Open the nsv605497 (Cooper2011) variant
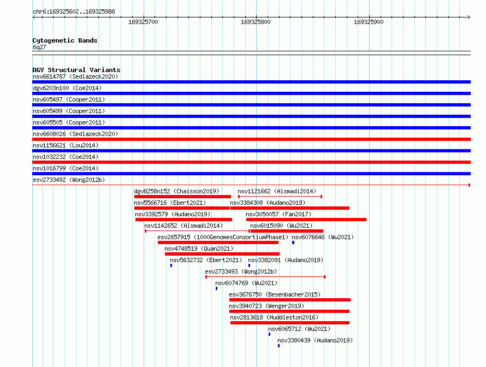The height and width of the screenshot is (367, 486). pos(69,99)
